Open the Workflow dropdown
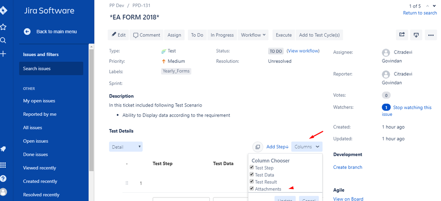 pyautogui.click(x=253, y=35)
